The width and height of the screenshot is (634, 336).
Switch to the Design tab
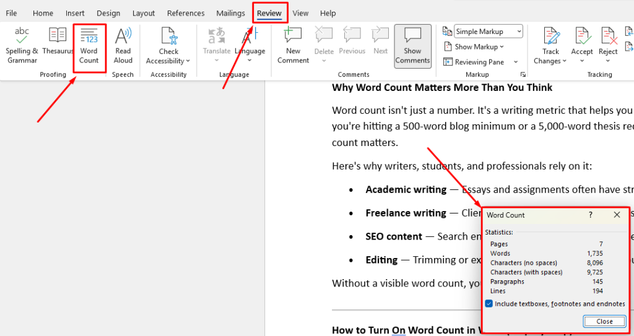click(108, 13)
